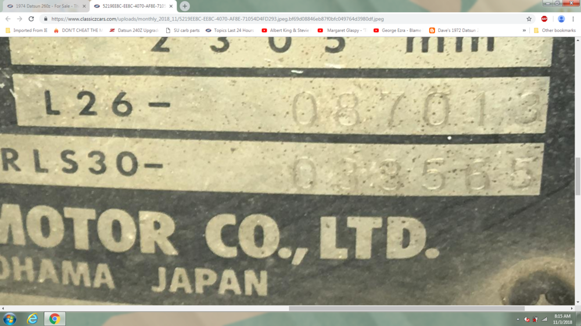Click the enlarged VIN plate image
Viewport: 581px width, 326px height.
(287, 171)
